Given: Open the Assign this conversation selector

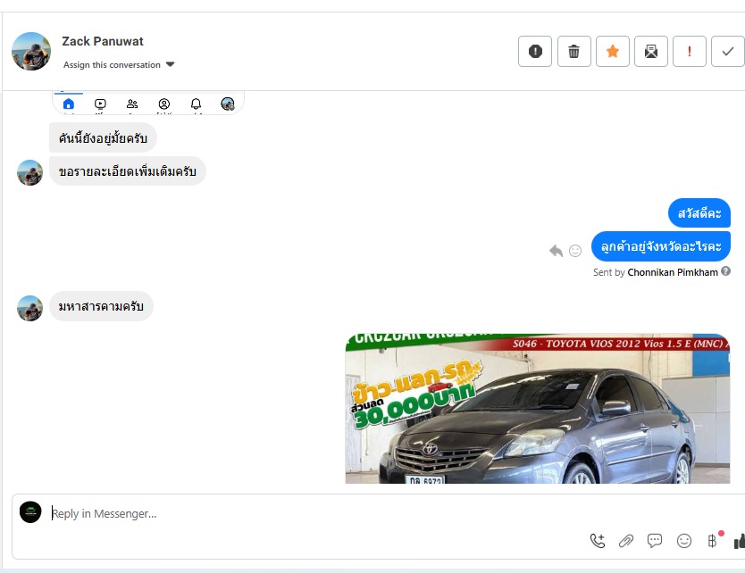Looking at the screenshot, I should 119,64.
